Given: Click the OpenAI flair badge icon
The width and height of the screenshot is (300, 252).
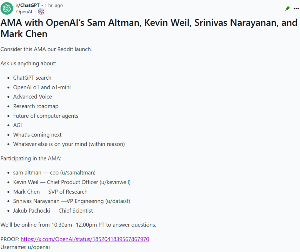Looking at the screenshot, I should pyautogui.click(x=41, y=12).
